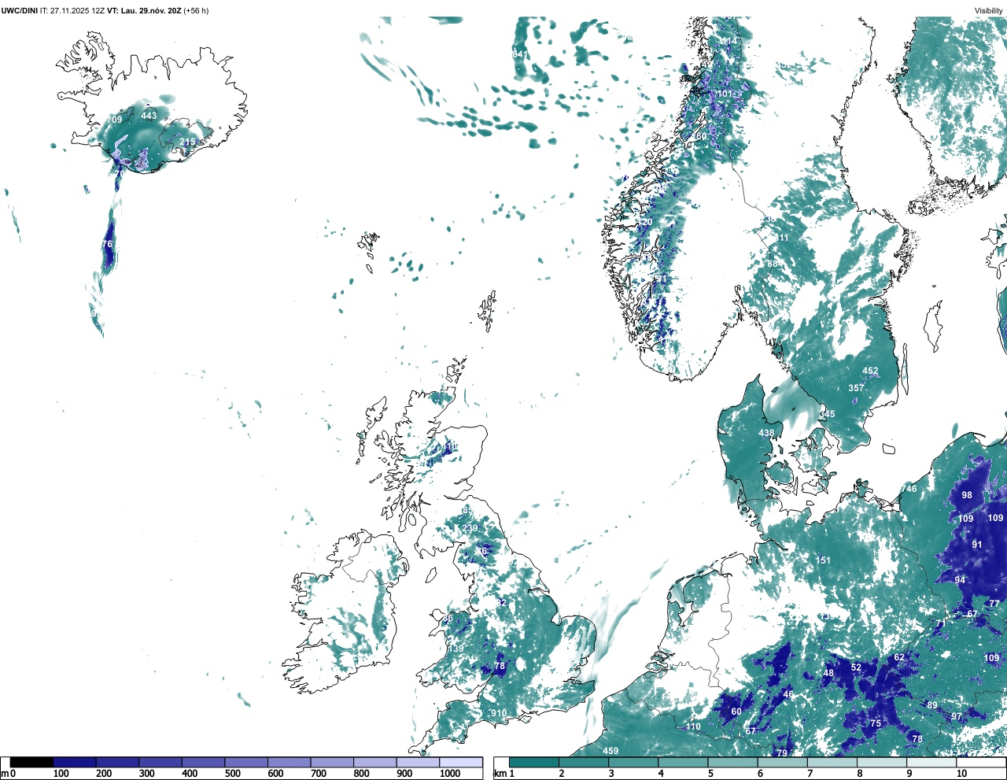Click the '52' value over central Germany
This screenshot has width=1007, height=780.
pyautogui.click(x=856, y=667)
